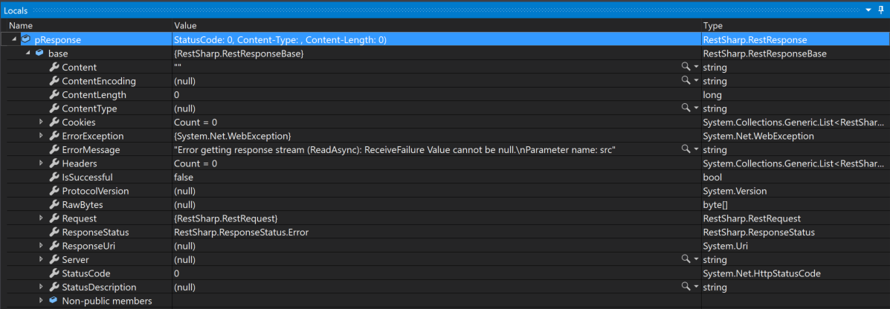Click the base class cube icon

(39, 53)
